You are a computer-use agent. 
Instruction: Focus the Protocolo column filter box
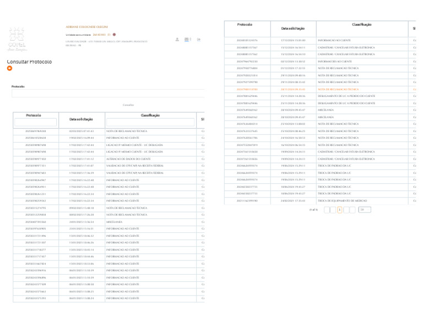click(36, 122)
